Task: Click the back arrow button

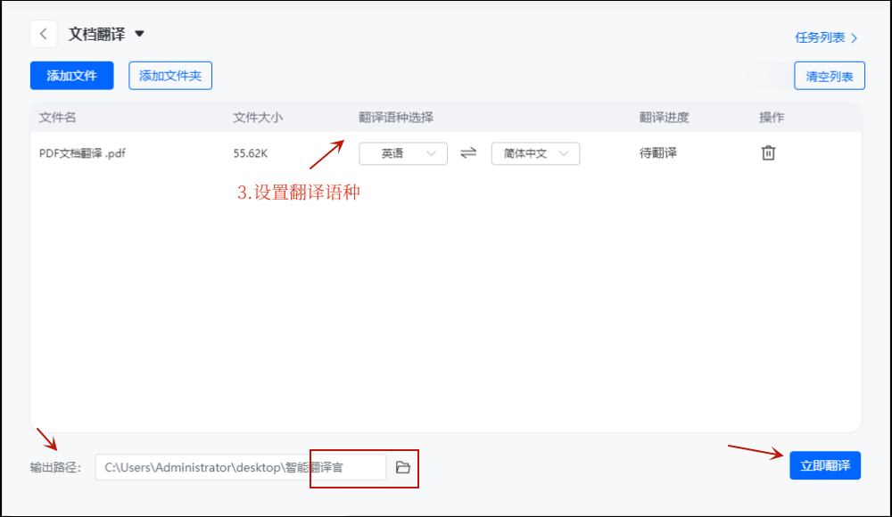Action: coord(43,34)
